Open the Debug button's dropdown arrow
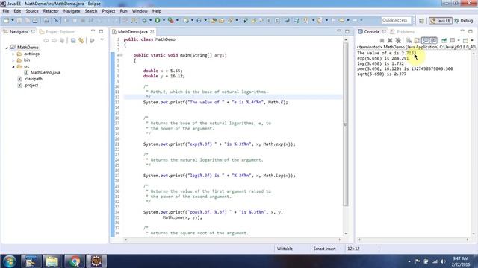478x268 pixels. tap(151, 20)
